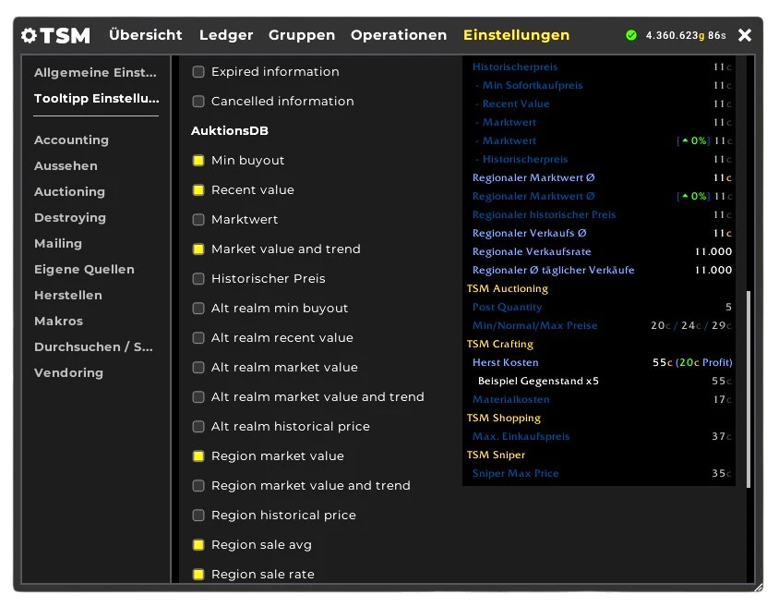The image size is (779, 607).
Task: Open the Herstellen settings page
Action: (x=68, y=296)
